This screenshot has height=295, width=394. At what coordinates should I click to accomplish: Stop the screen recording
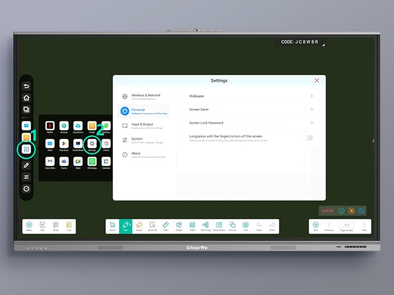pyautogui.click(x=351, y=210)
